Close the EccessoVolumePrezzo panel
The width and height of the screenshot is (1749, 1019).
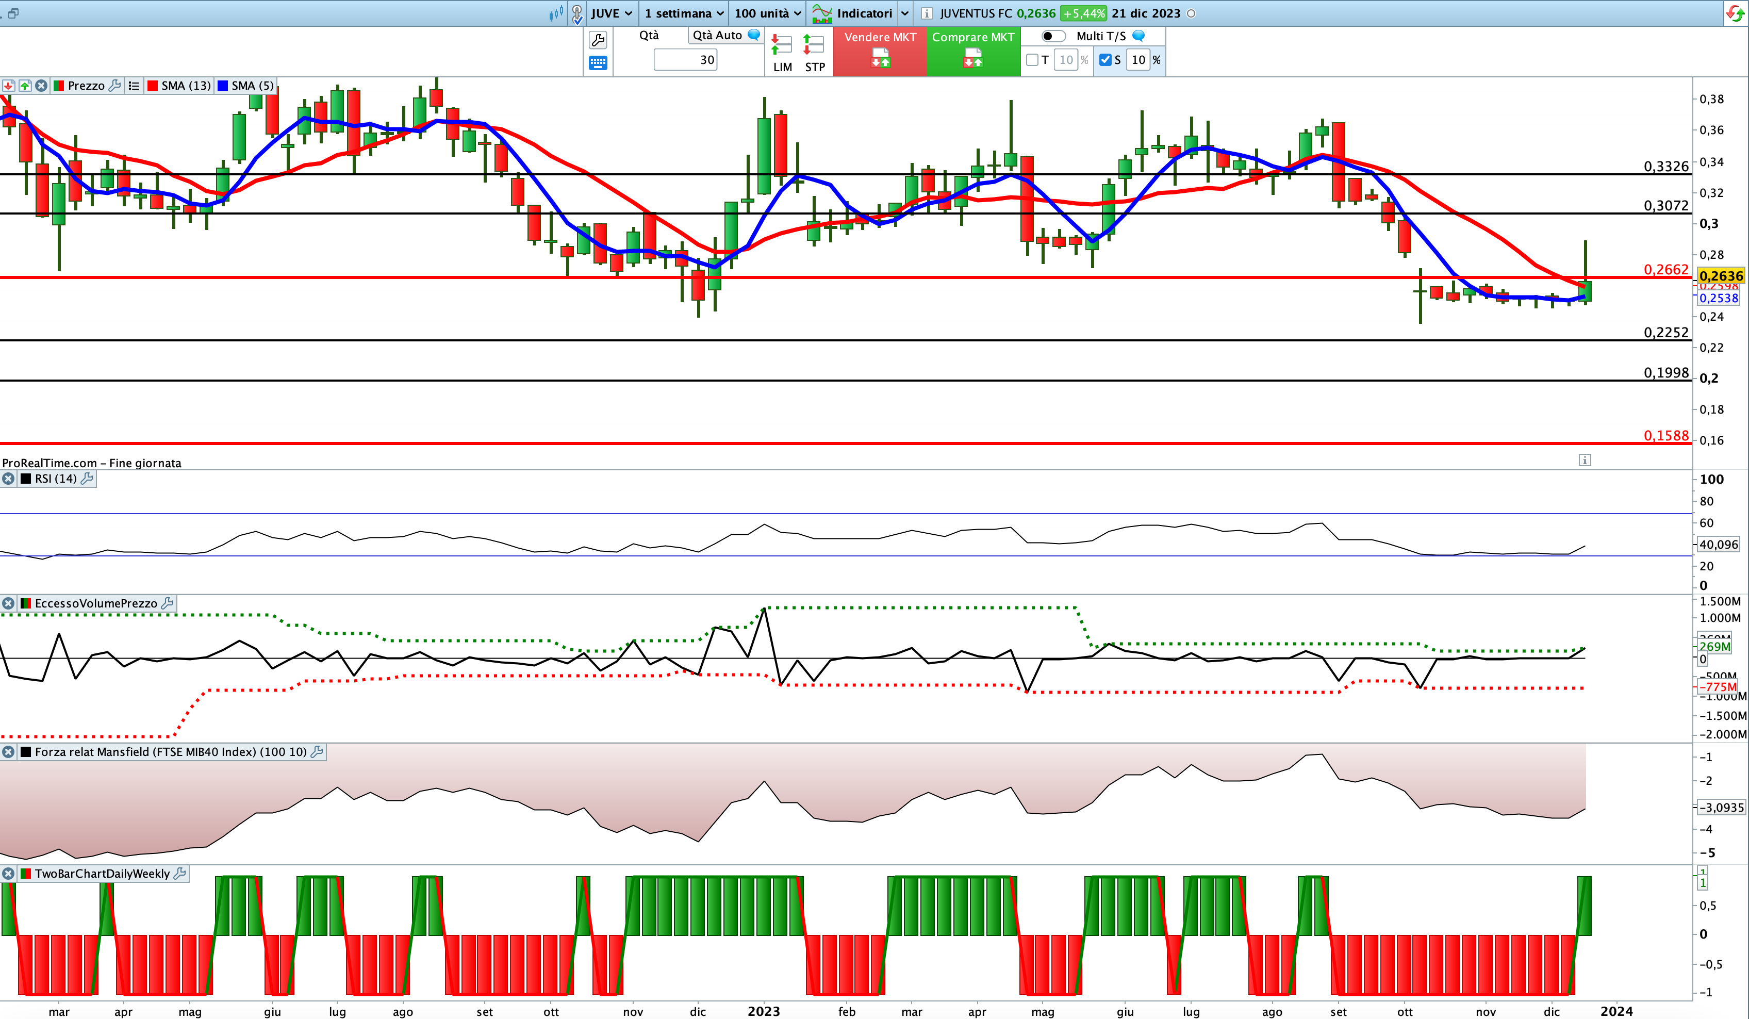point(8,603)
